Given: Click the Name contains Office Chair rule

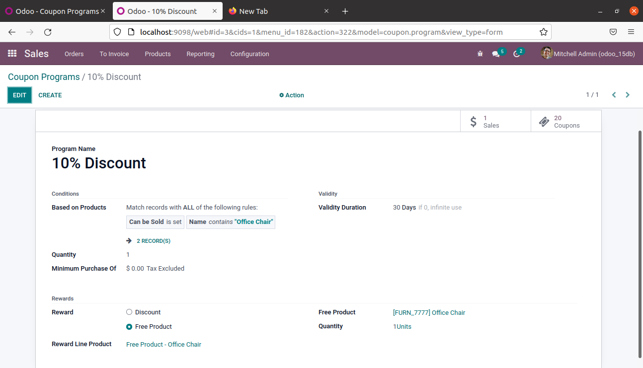Looking at the screenshot, I should [x=231, y=222].
